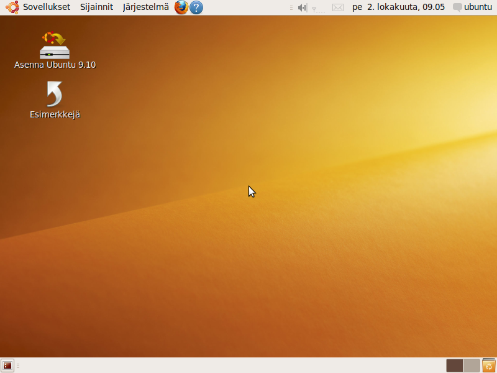The width and height of the screenshot is (497, 373).
Task: Select the Esimerkkejä desktop shortcut icon
Action: [55, 94]
